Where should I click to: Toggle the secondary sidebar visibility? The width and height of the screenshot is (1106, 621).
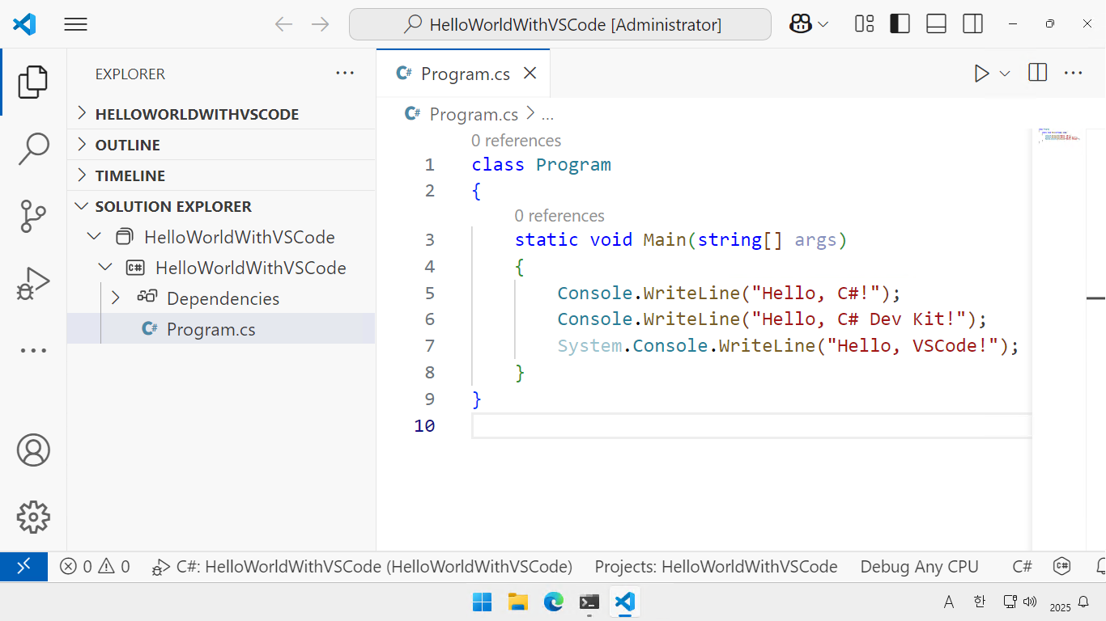pos(972,23)
